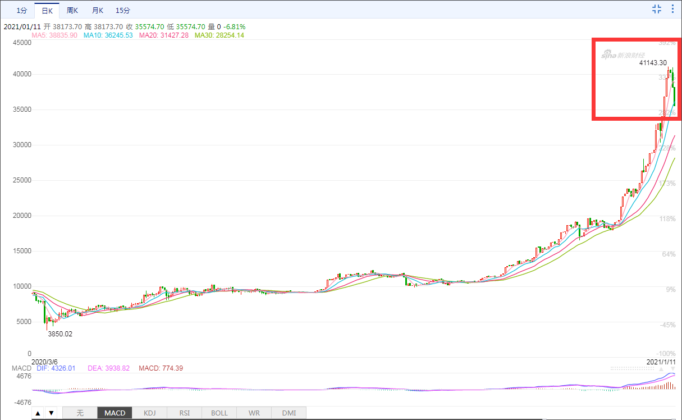Click the small gray down triangle above MACD panel
Screen dimensions: 682x420
672,368
